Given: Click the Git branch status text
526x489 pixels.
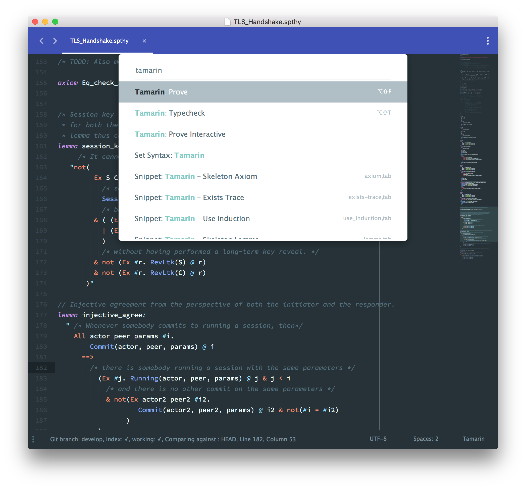Looking at the screenshot, I should tap(173, 439).
